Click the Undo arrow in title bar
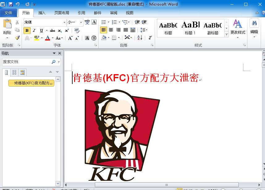 (18, 4)
